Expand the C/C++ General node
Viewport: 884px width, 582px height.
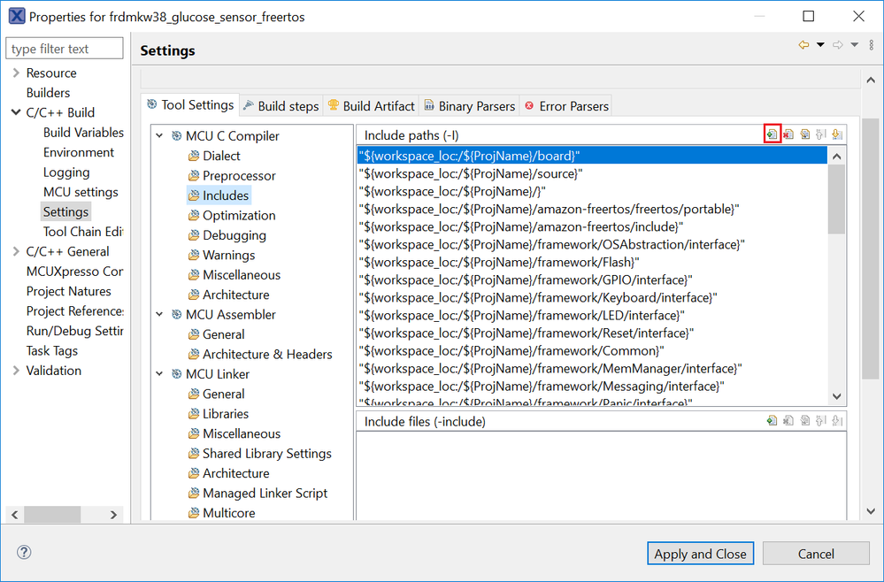(16, 252)
